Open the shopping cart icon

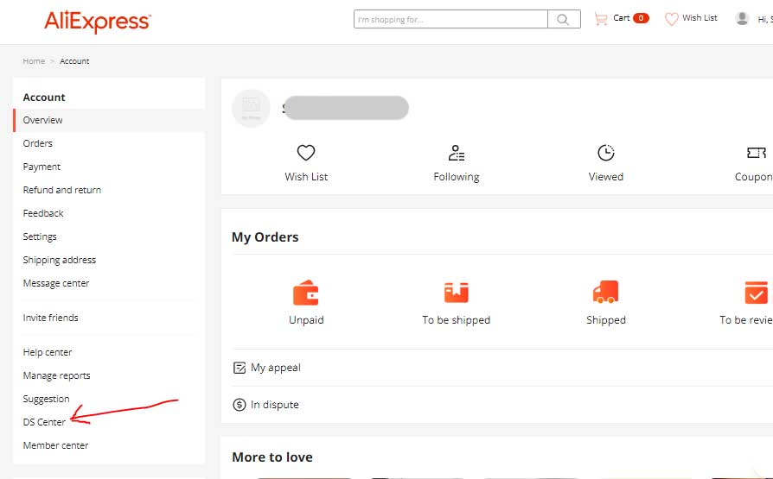pos(600,19)
